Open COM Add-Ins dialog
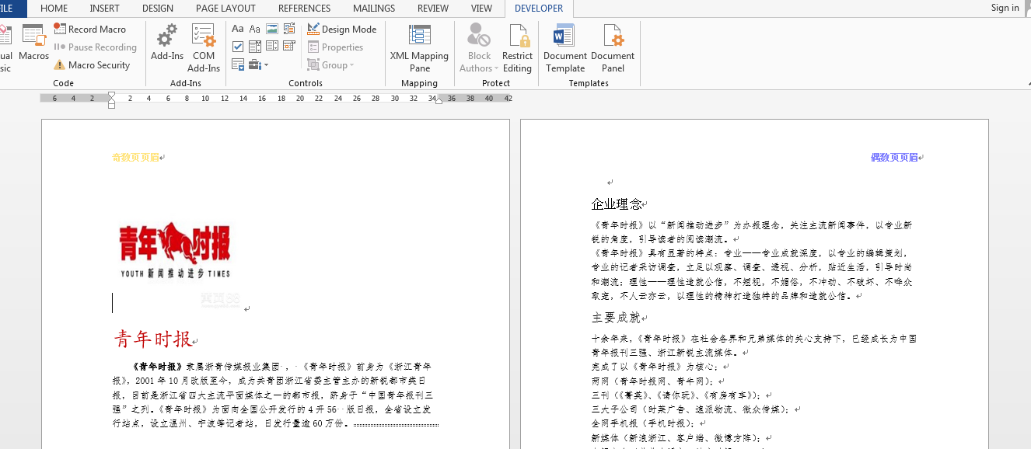This screenshot has height=449, width=1031. pos(204,48)
